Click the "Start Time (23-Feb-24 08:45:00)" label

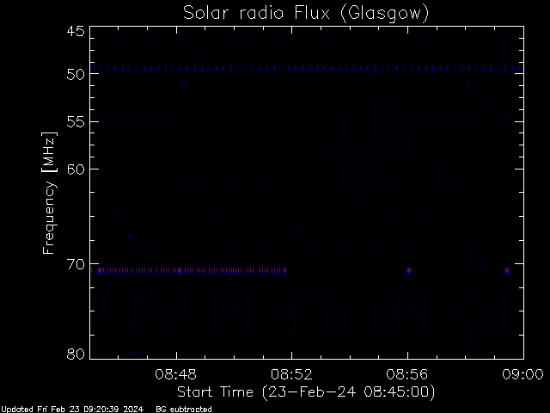pyautogui.click(x=306, y=392)
